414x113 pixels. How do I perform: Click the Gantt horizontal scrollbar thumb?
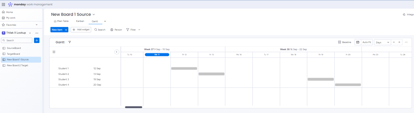(133, 107)
